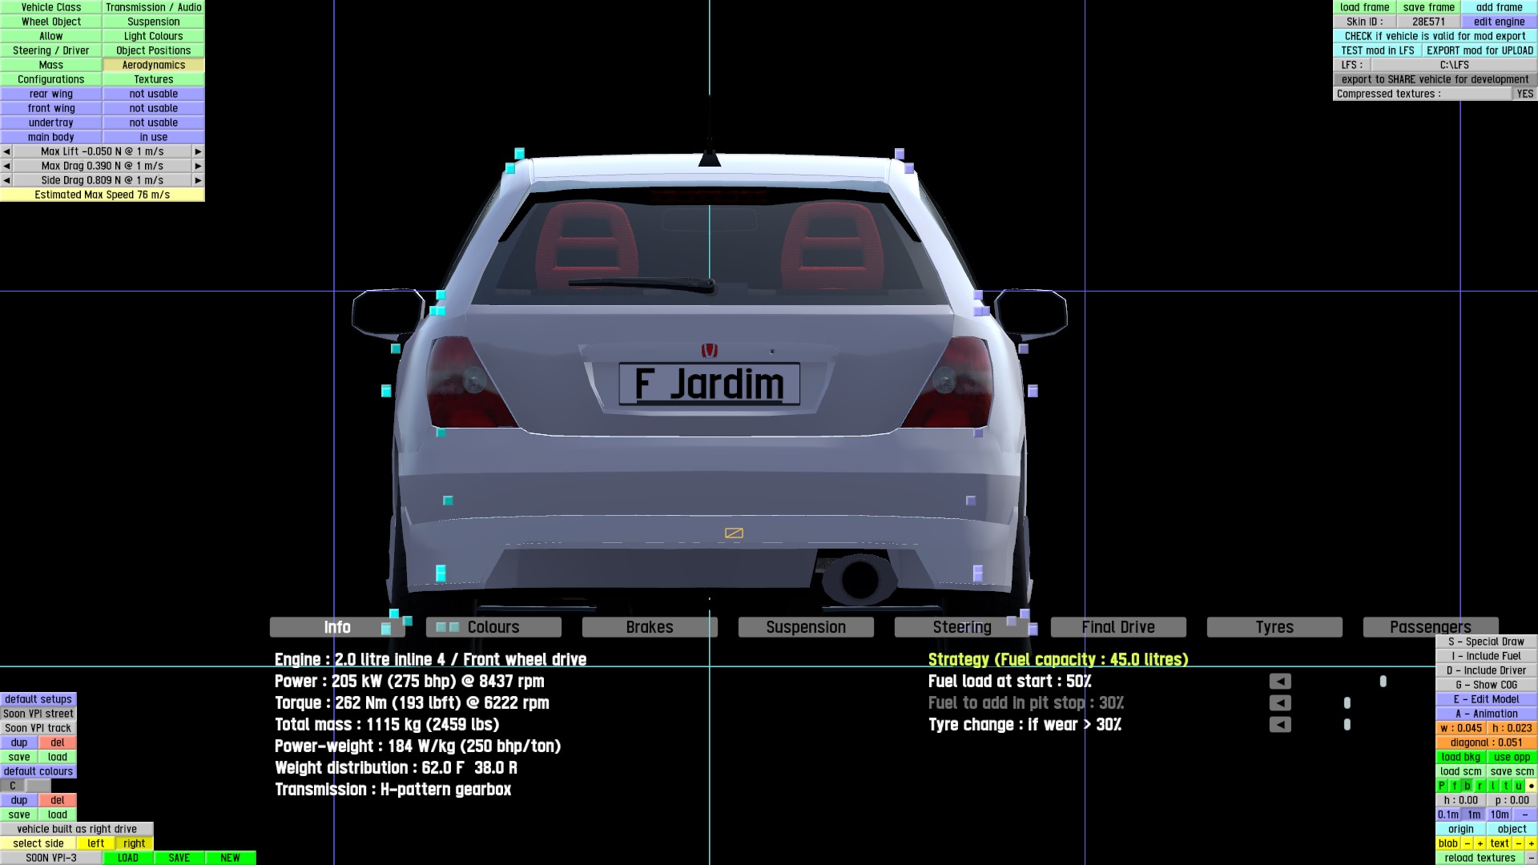Image resolution: width=1538 pixels, height=865 pixels.
Task: Select the 'b' back view button
Action: (x=1468, y=786)
